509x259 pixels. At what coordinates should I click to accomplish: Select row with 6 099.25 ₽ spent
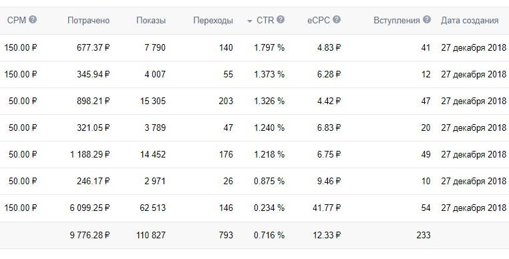(x=254, y=208)
